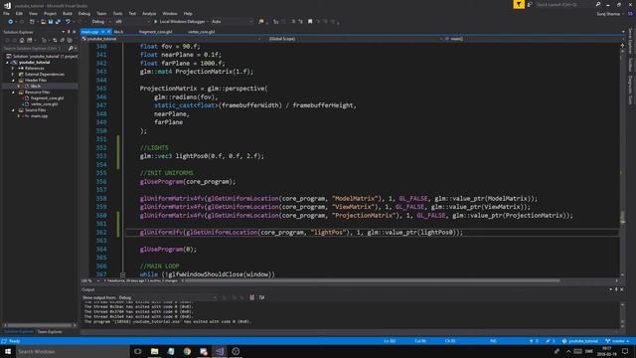This screenshot has height=358, width=636.
Task: Click the Visual Studio logo in title bar
Action: pyautogui.click(x=7, y=5)
